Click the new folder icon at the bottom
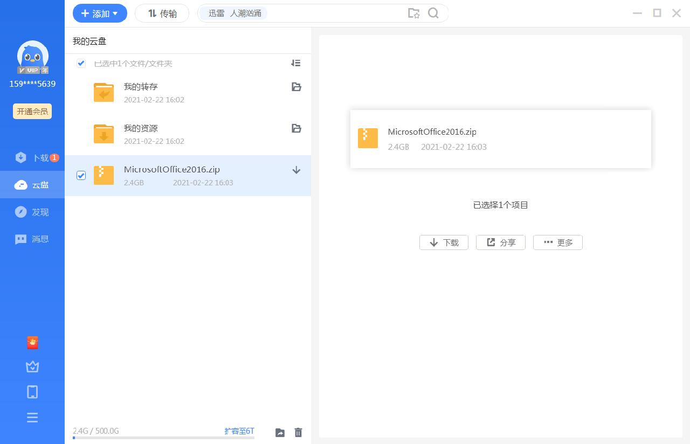The image size is (690, 444). (x=280, y=432)
